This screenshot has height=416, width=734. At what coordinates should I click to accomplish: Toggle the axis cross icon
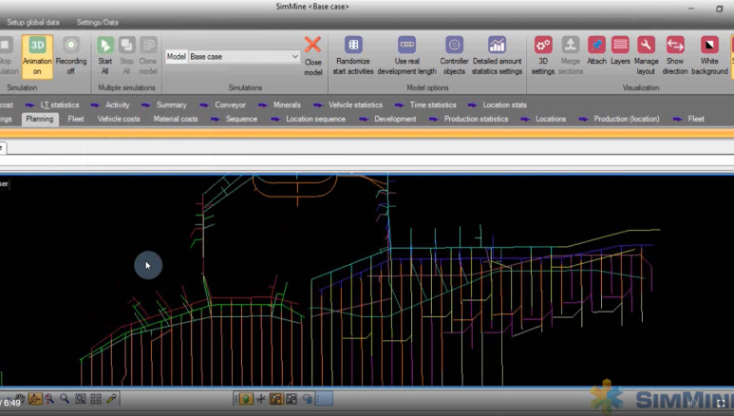click(x=261, y=399)
